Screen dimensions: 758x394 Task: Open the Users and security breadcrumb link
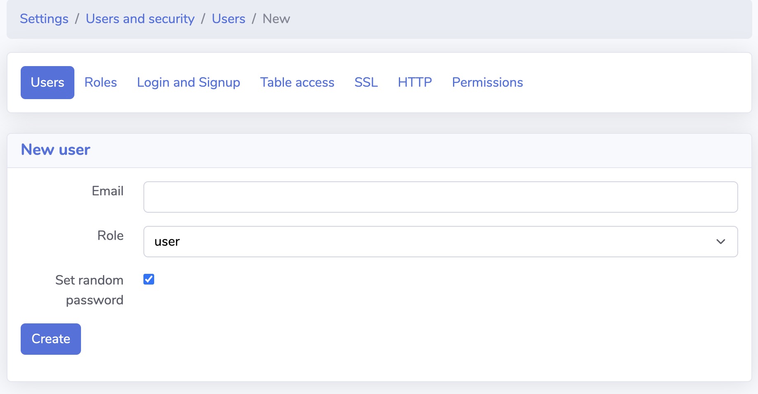[x=140, y=19]
